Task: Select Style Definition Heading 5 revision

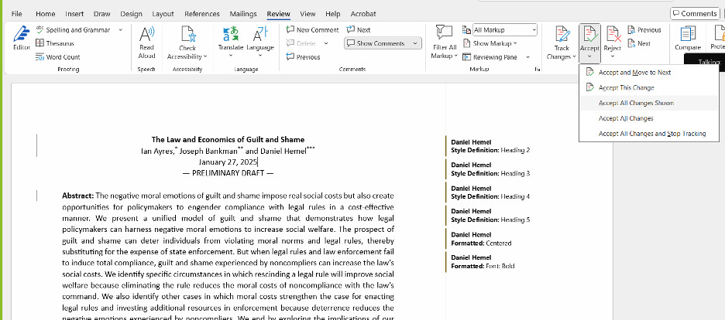Action: (490, 216)
